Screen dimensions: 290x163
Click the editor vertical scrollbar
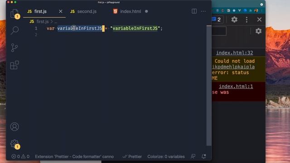pyautogui.click(x=209, y=86)
